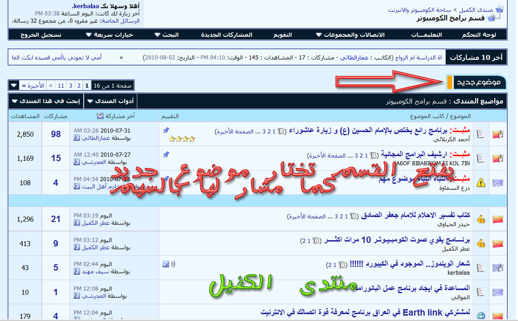The height and width of the screenshot is (321, 518).
Task: Click the sticky pin icon in ارشيف البرامج row
Action: pos(166,155)
